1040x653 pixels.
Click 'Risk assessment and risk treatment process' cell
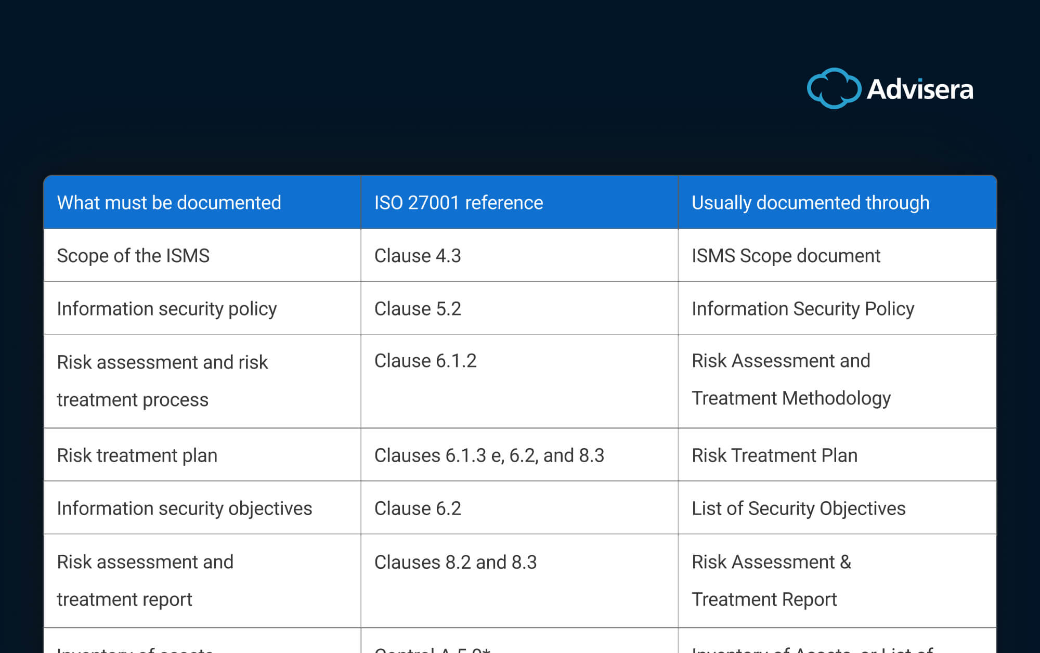point(202,381)
